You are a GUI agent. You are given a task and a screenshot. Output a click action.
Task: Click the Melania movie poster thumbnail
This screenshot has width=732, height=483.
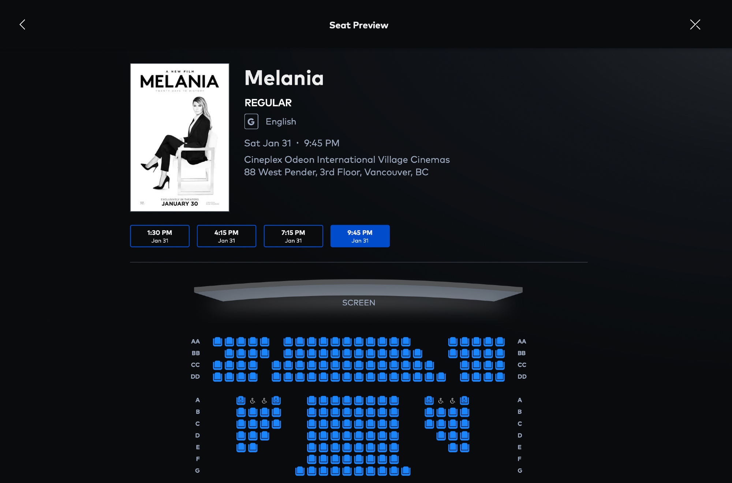[x=180, y=137]
